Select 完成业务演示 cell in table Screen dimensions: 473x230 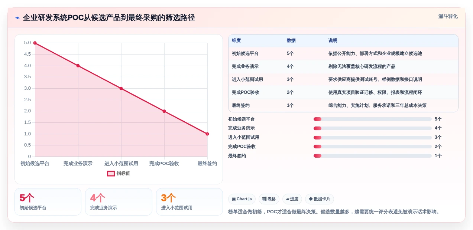[245, 66]
